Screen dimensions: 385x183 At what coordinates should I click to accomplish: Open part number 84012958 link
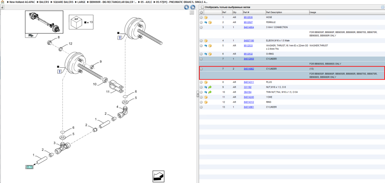click(249, 59)
